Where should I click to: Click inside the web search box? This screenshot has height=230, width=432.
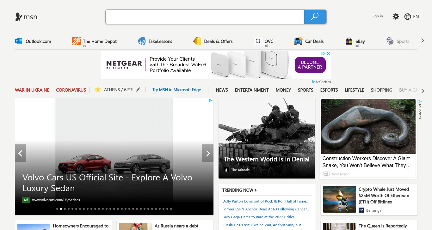[x=205, y=17]
